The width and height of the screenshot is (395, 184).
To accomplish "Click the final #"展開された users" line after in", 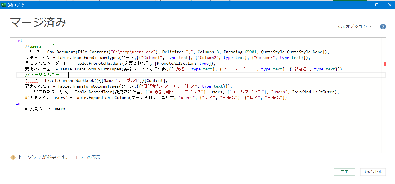I will (x=46, y=109).
